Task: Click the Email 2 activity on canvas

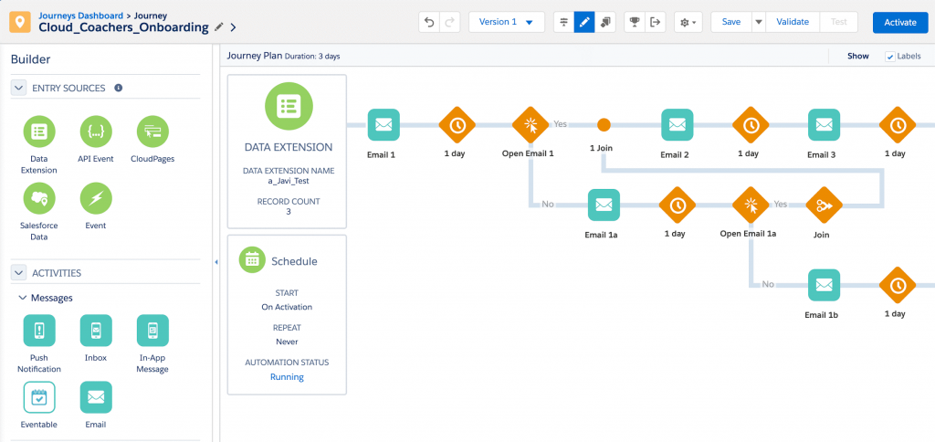Action: point(677,125)
